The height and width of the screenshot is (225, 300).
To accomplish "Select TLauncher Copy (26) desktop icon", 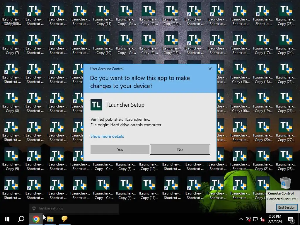I will 285,101.
